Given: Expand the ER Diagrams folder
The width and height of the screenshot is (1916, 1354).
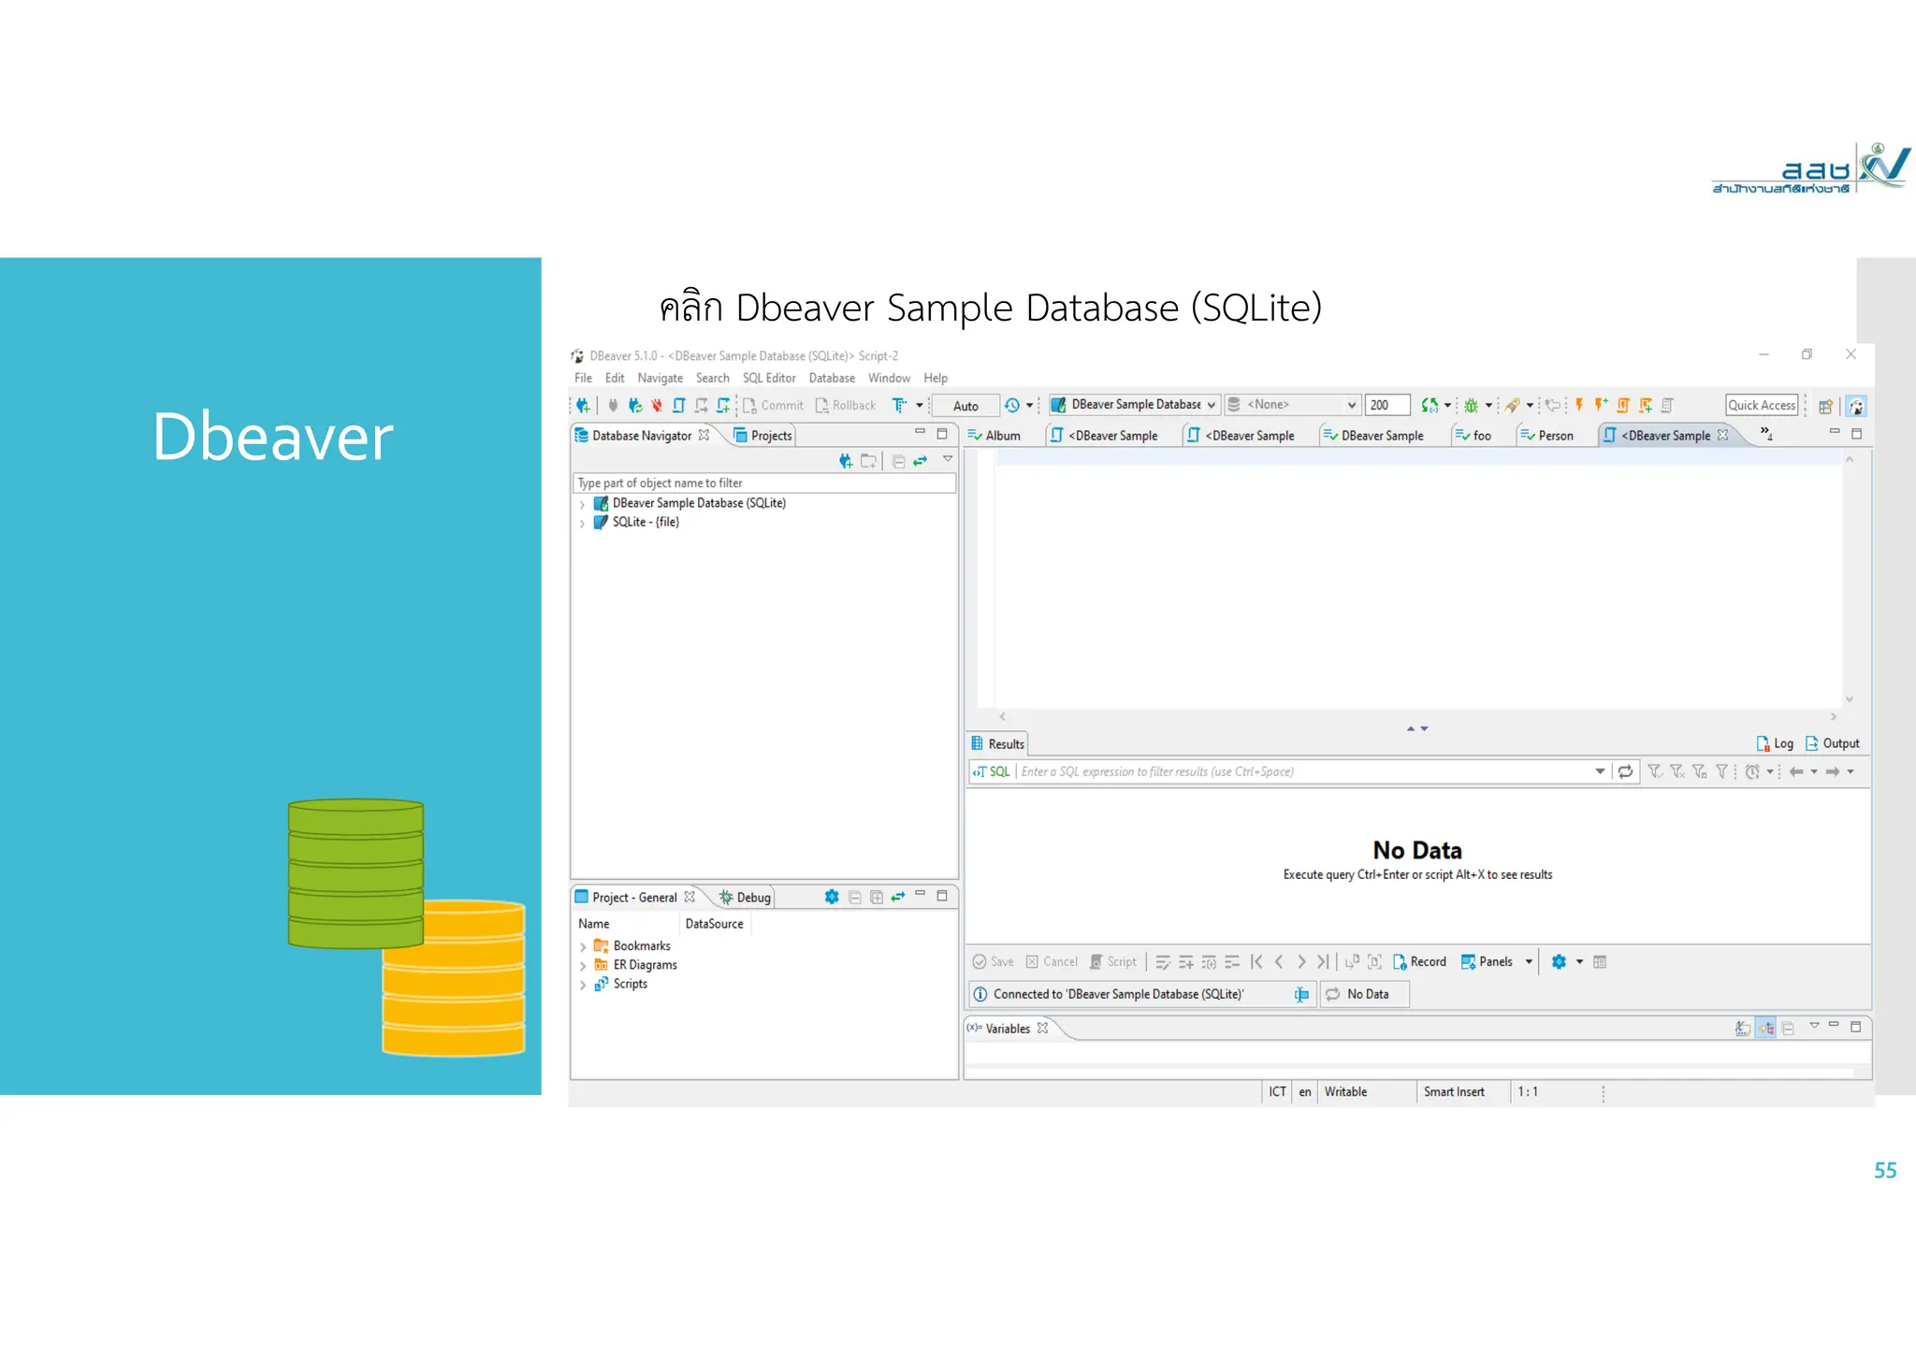Looking at the screenshot, I should coord(583,966).
